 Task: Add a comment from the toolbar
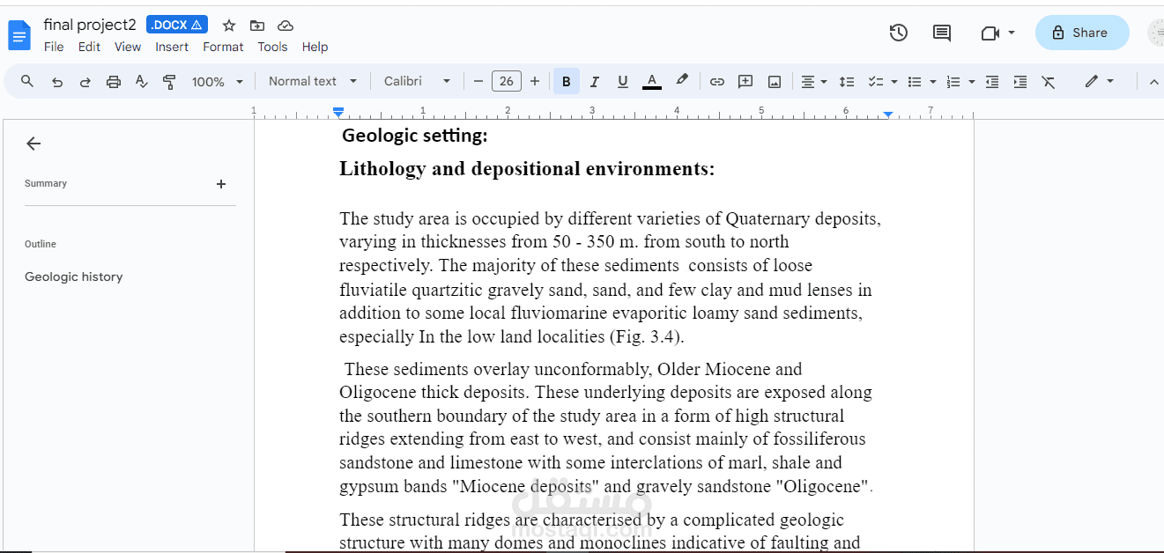745,82
